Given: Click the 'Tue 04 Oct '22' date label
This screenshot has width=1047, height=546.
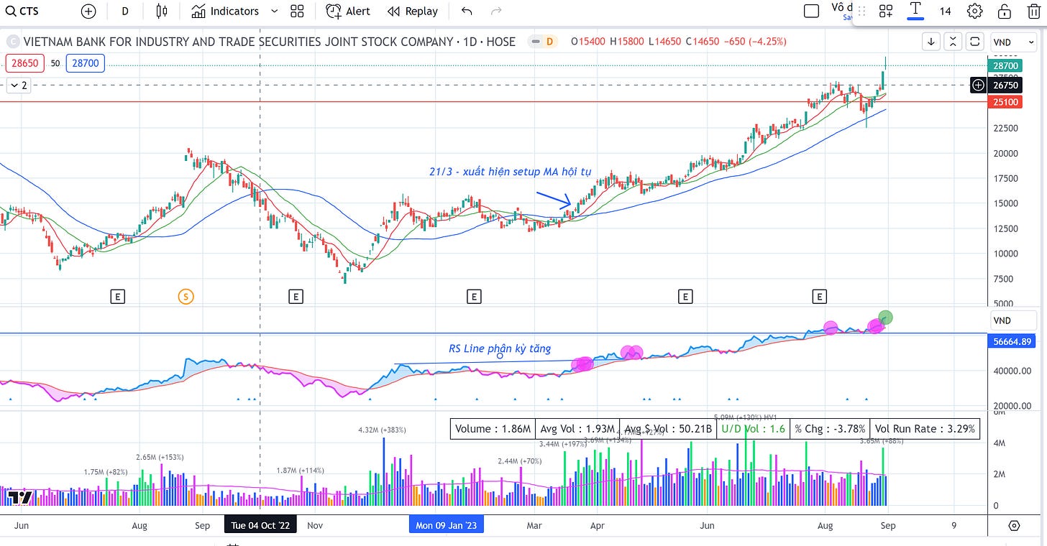Looking at the screenshot, I should (260, 525).
